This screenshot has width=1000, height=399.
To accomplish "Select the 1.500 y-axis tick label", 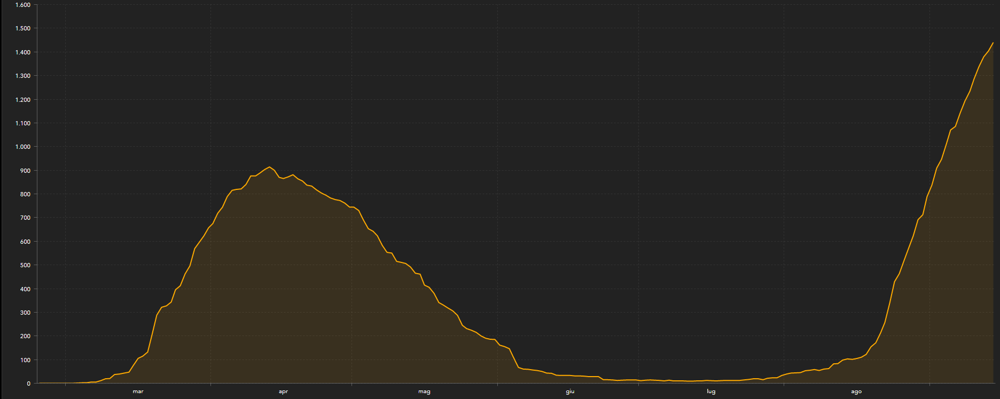I will tap(23, 28).
